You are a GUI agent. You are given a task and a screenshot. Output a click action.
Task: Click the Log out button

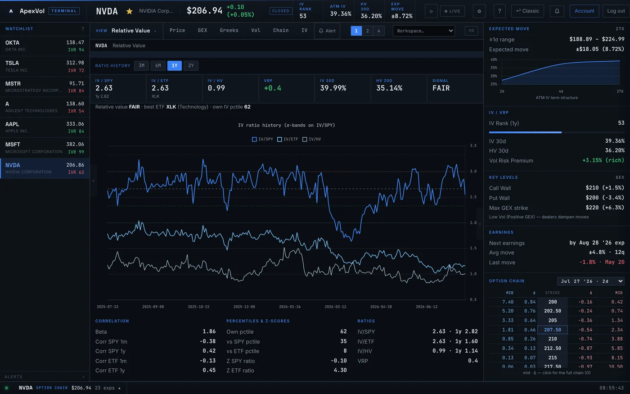tap(616, 11)
